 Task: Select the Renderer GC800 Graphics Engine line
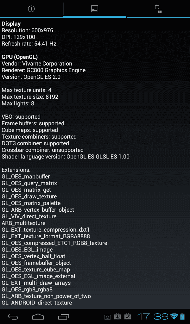click(44, 70)
